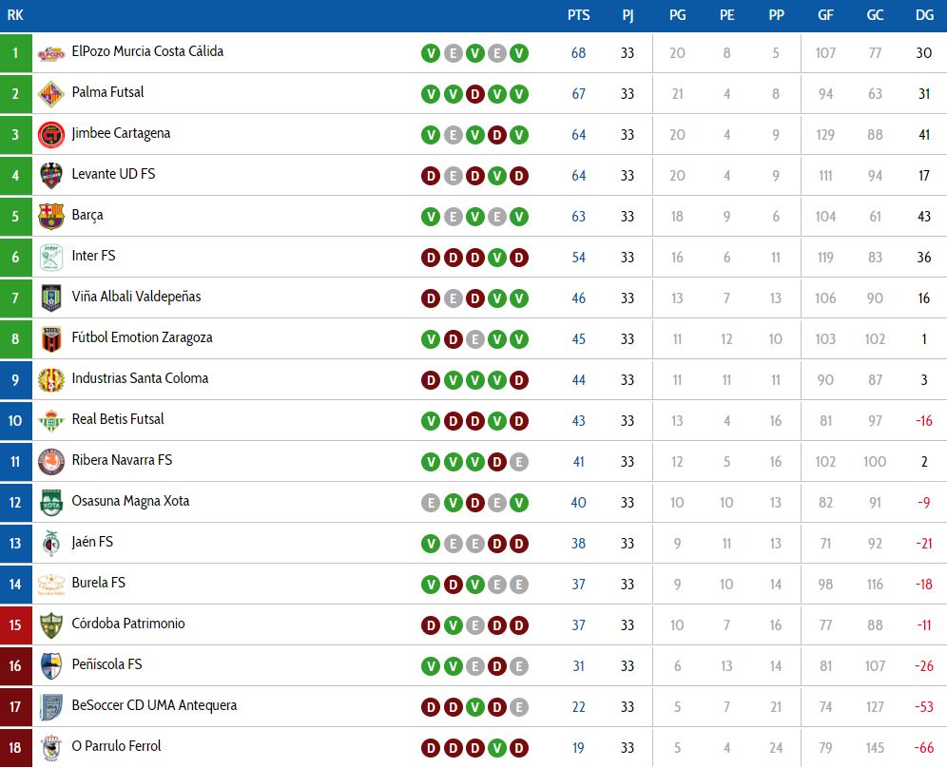Click the Inter FS team logo
Image resolution: width=947 pixels, height=768 pixels.
pyautogui.click(x=51, y=258)
